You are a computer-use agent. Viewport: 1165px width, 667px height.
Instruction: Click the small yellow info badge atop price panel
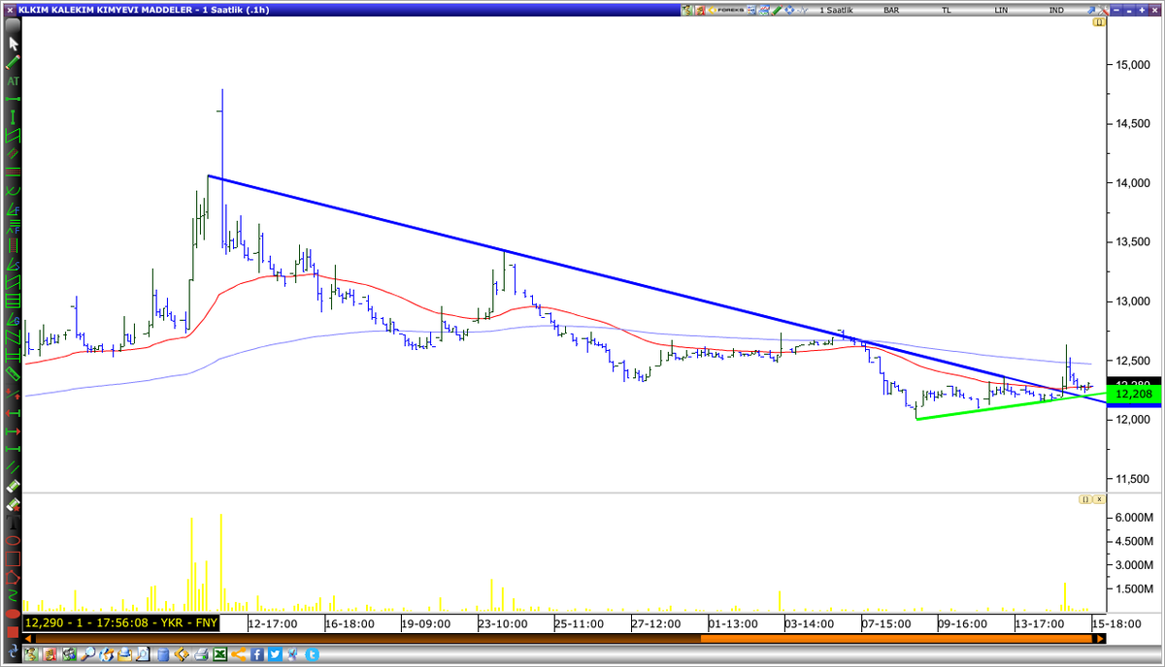pyautogui.click(x=1098, y=21)
